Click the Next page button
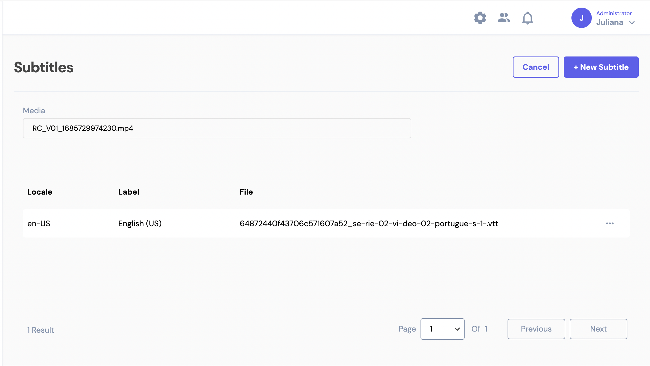Viewport: 650px width, 366px height. pos(598,328)
